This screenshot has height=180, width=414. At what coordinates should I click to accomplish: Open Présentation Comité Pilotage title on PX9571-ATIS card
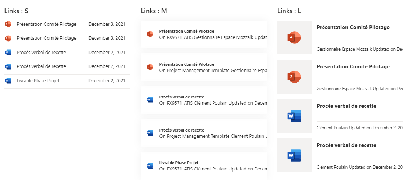(x=187, y=31)
